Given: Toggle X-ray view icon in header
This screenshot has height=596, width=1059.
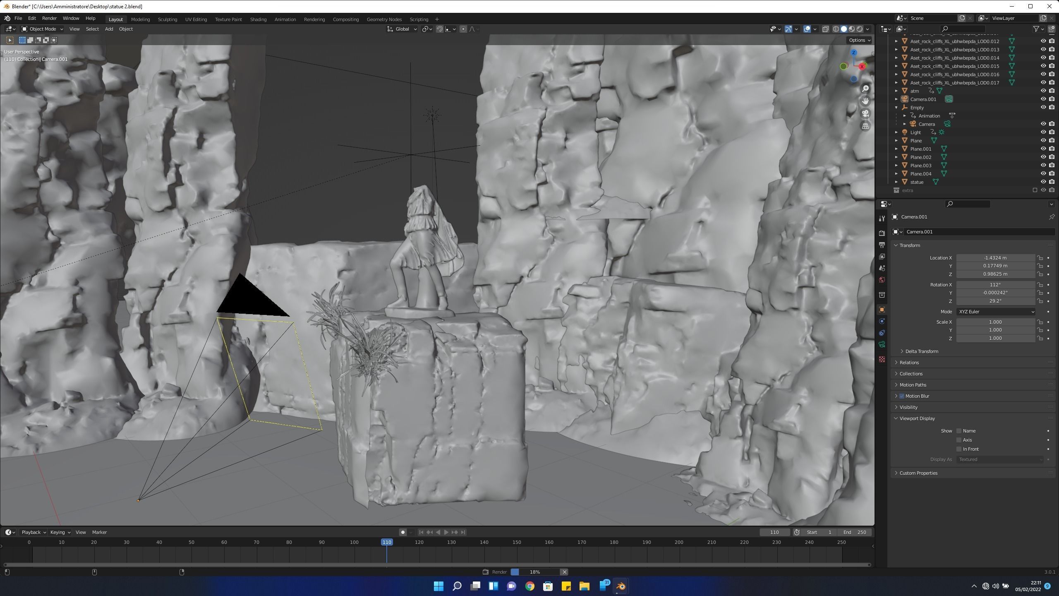Looking at the screenshot, I should point(825,29).
